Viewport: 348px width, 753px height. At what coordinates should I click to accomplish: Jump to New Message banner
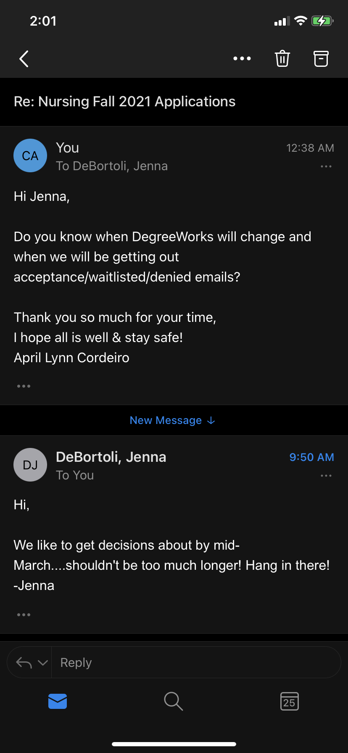pos(172,420)
